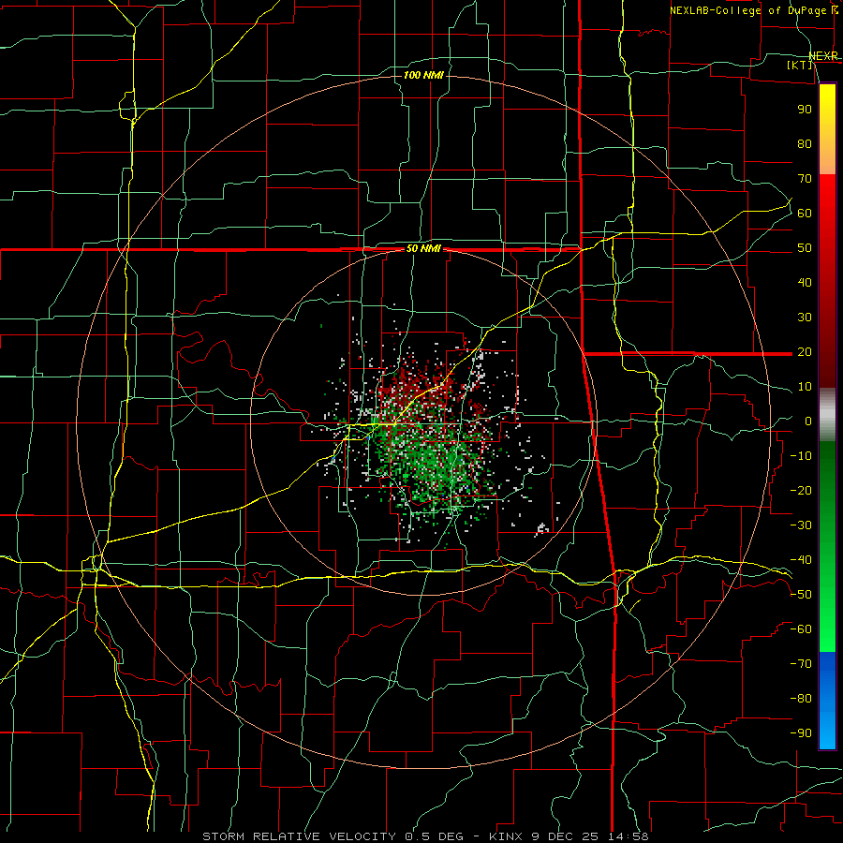
Task: Click the 0 knots scale label
Action: (808, 421)
